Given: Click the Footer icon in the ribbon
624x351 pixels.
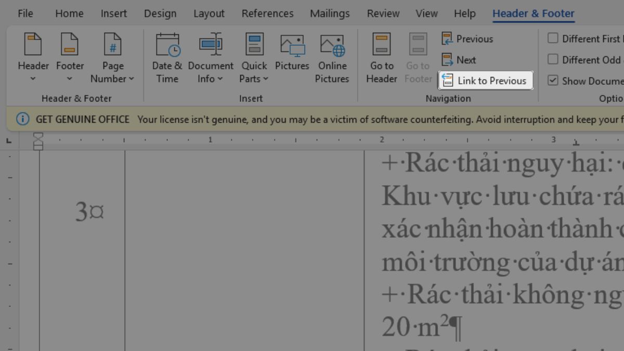Looking at the screenshot, I should click(x=70, y=45).
